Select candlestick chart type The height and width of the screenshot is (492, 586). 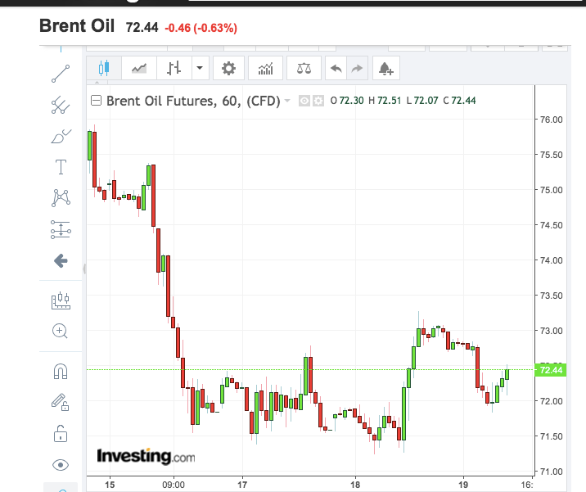click(104, 69)
